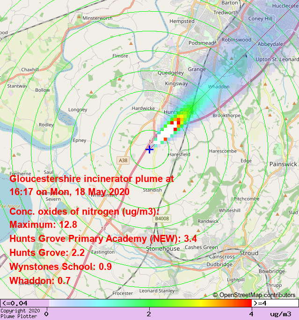The image size is (299, 320).
Task: Click the Hardwicke village label
Action: click(x=143, y=109)
